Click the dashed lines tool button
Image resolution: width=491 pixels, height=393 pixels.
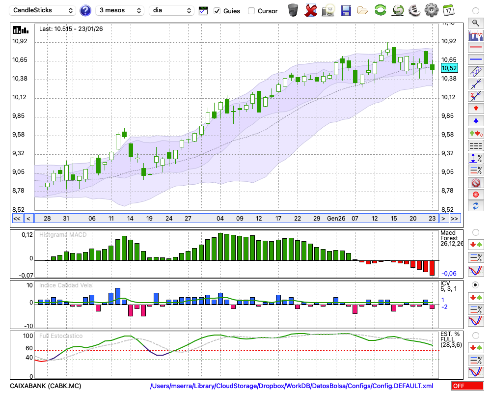coord(476,145)
